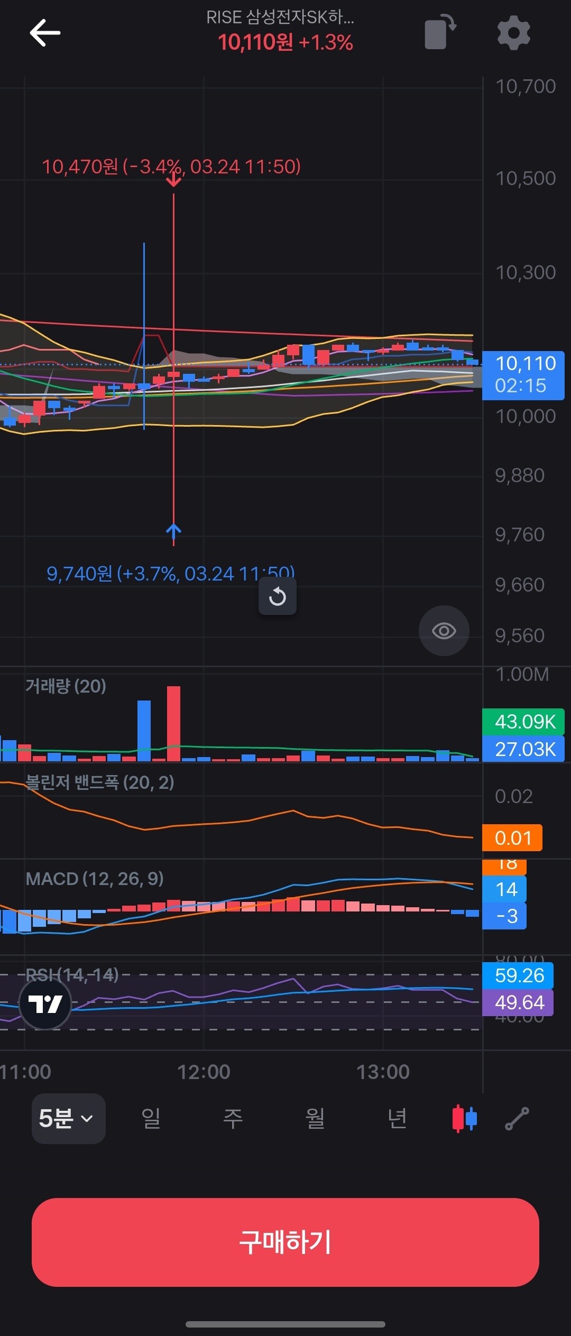Open the 5분 interval dropdown
The image size is (571, 1336).
pyautogui.click(x=68, y=1119)
